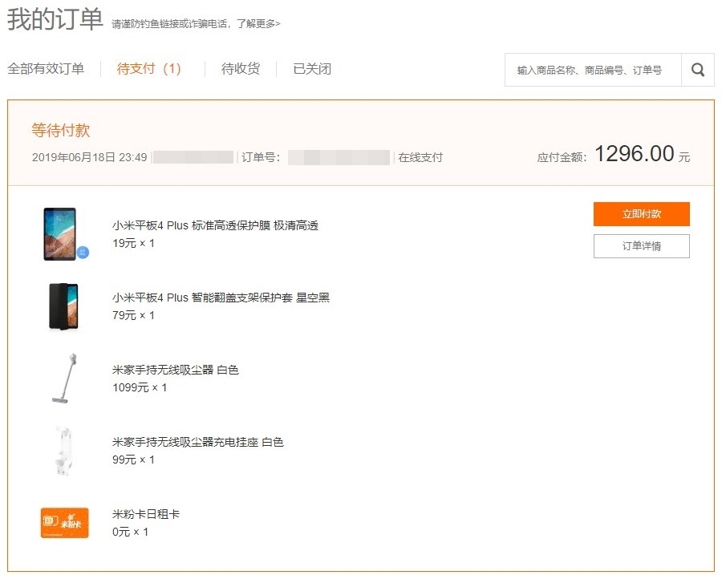722x575 pixels.
Task: Select the price 1099元 × 1
Action: pos(140,387)
